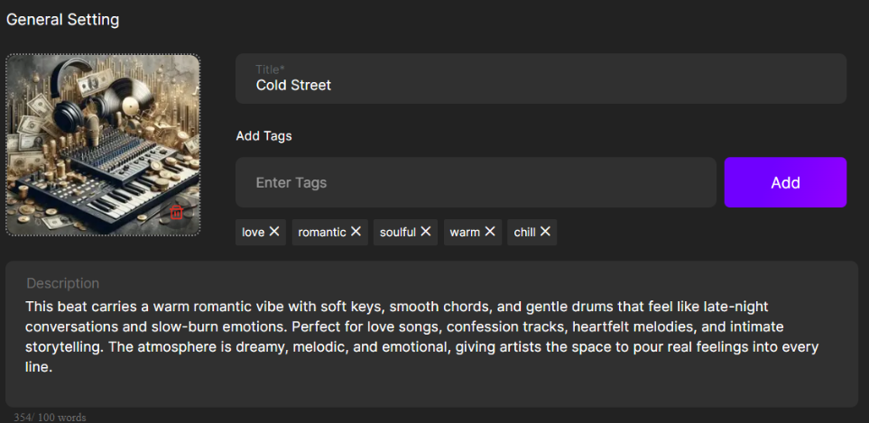Click the "warm" tag chip label
This screenshot has height=423, width=869.
465,232
